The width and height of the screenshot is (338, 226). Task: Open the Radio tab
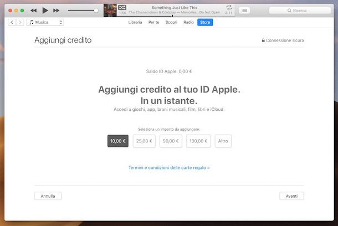coord(188,22)
